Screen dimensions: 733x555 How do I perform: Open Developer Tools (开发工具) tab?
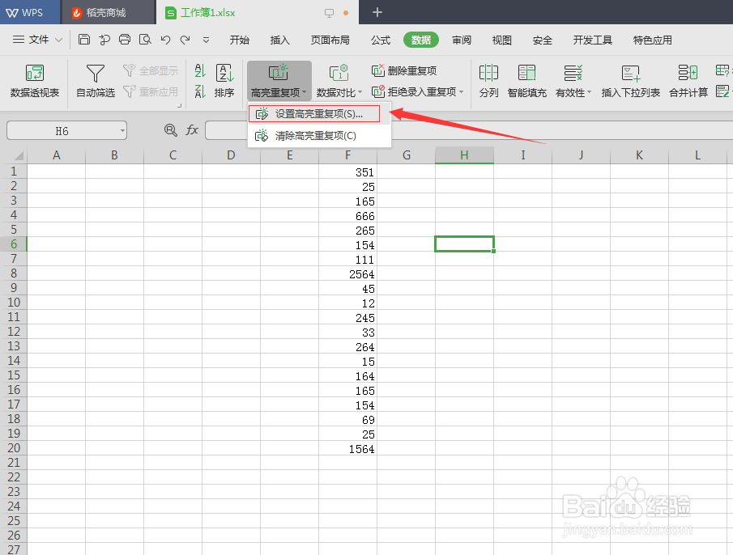click(592, 40)
